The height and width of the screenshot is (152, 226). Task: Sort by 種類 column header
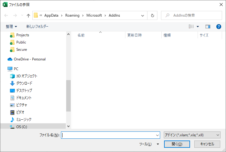point(167,35)
